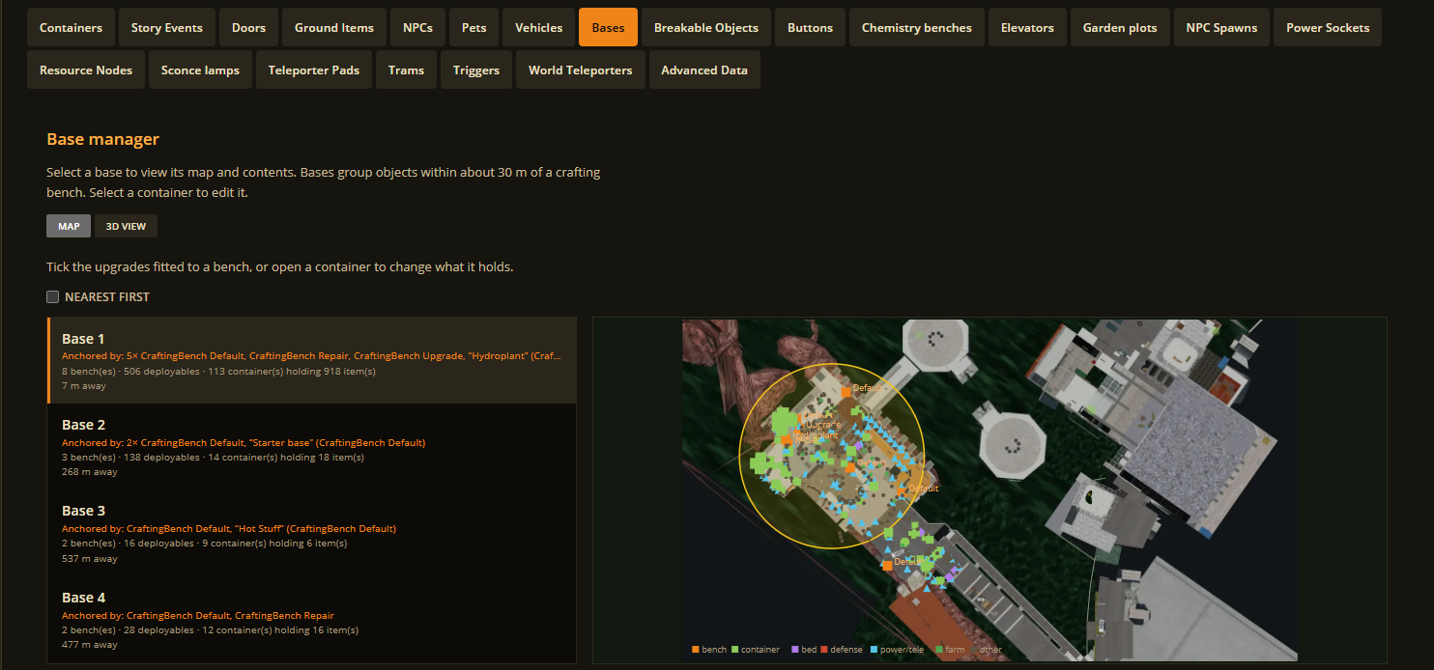This screenshot has height=670, width=1434.
Task: Open the Sconce lamps tab
Action: [x=201, y=70]
